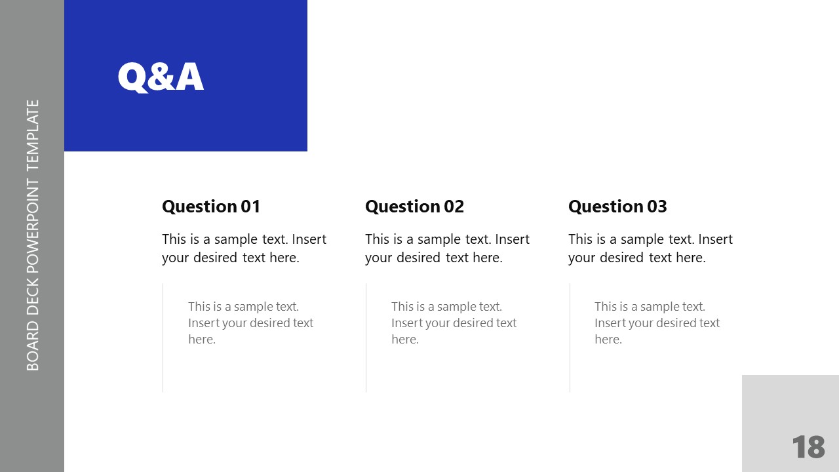The width and height of the screenshot is (839, 472).
Task: Select the vertical Board Deck PowerPoint Template text
Action: point(33,235)
